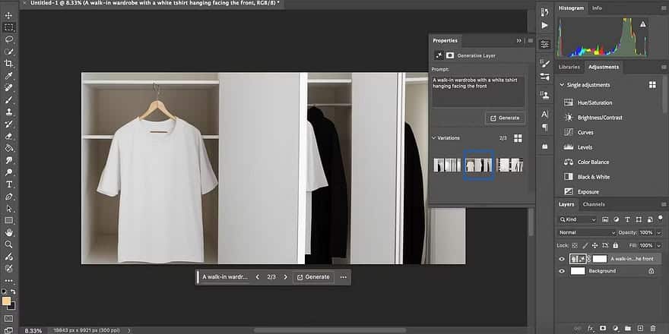Open the Libraries tab
This screenshot has height=334, width=669.
[x=569, y=67]
